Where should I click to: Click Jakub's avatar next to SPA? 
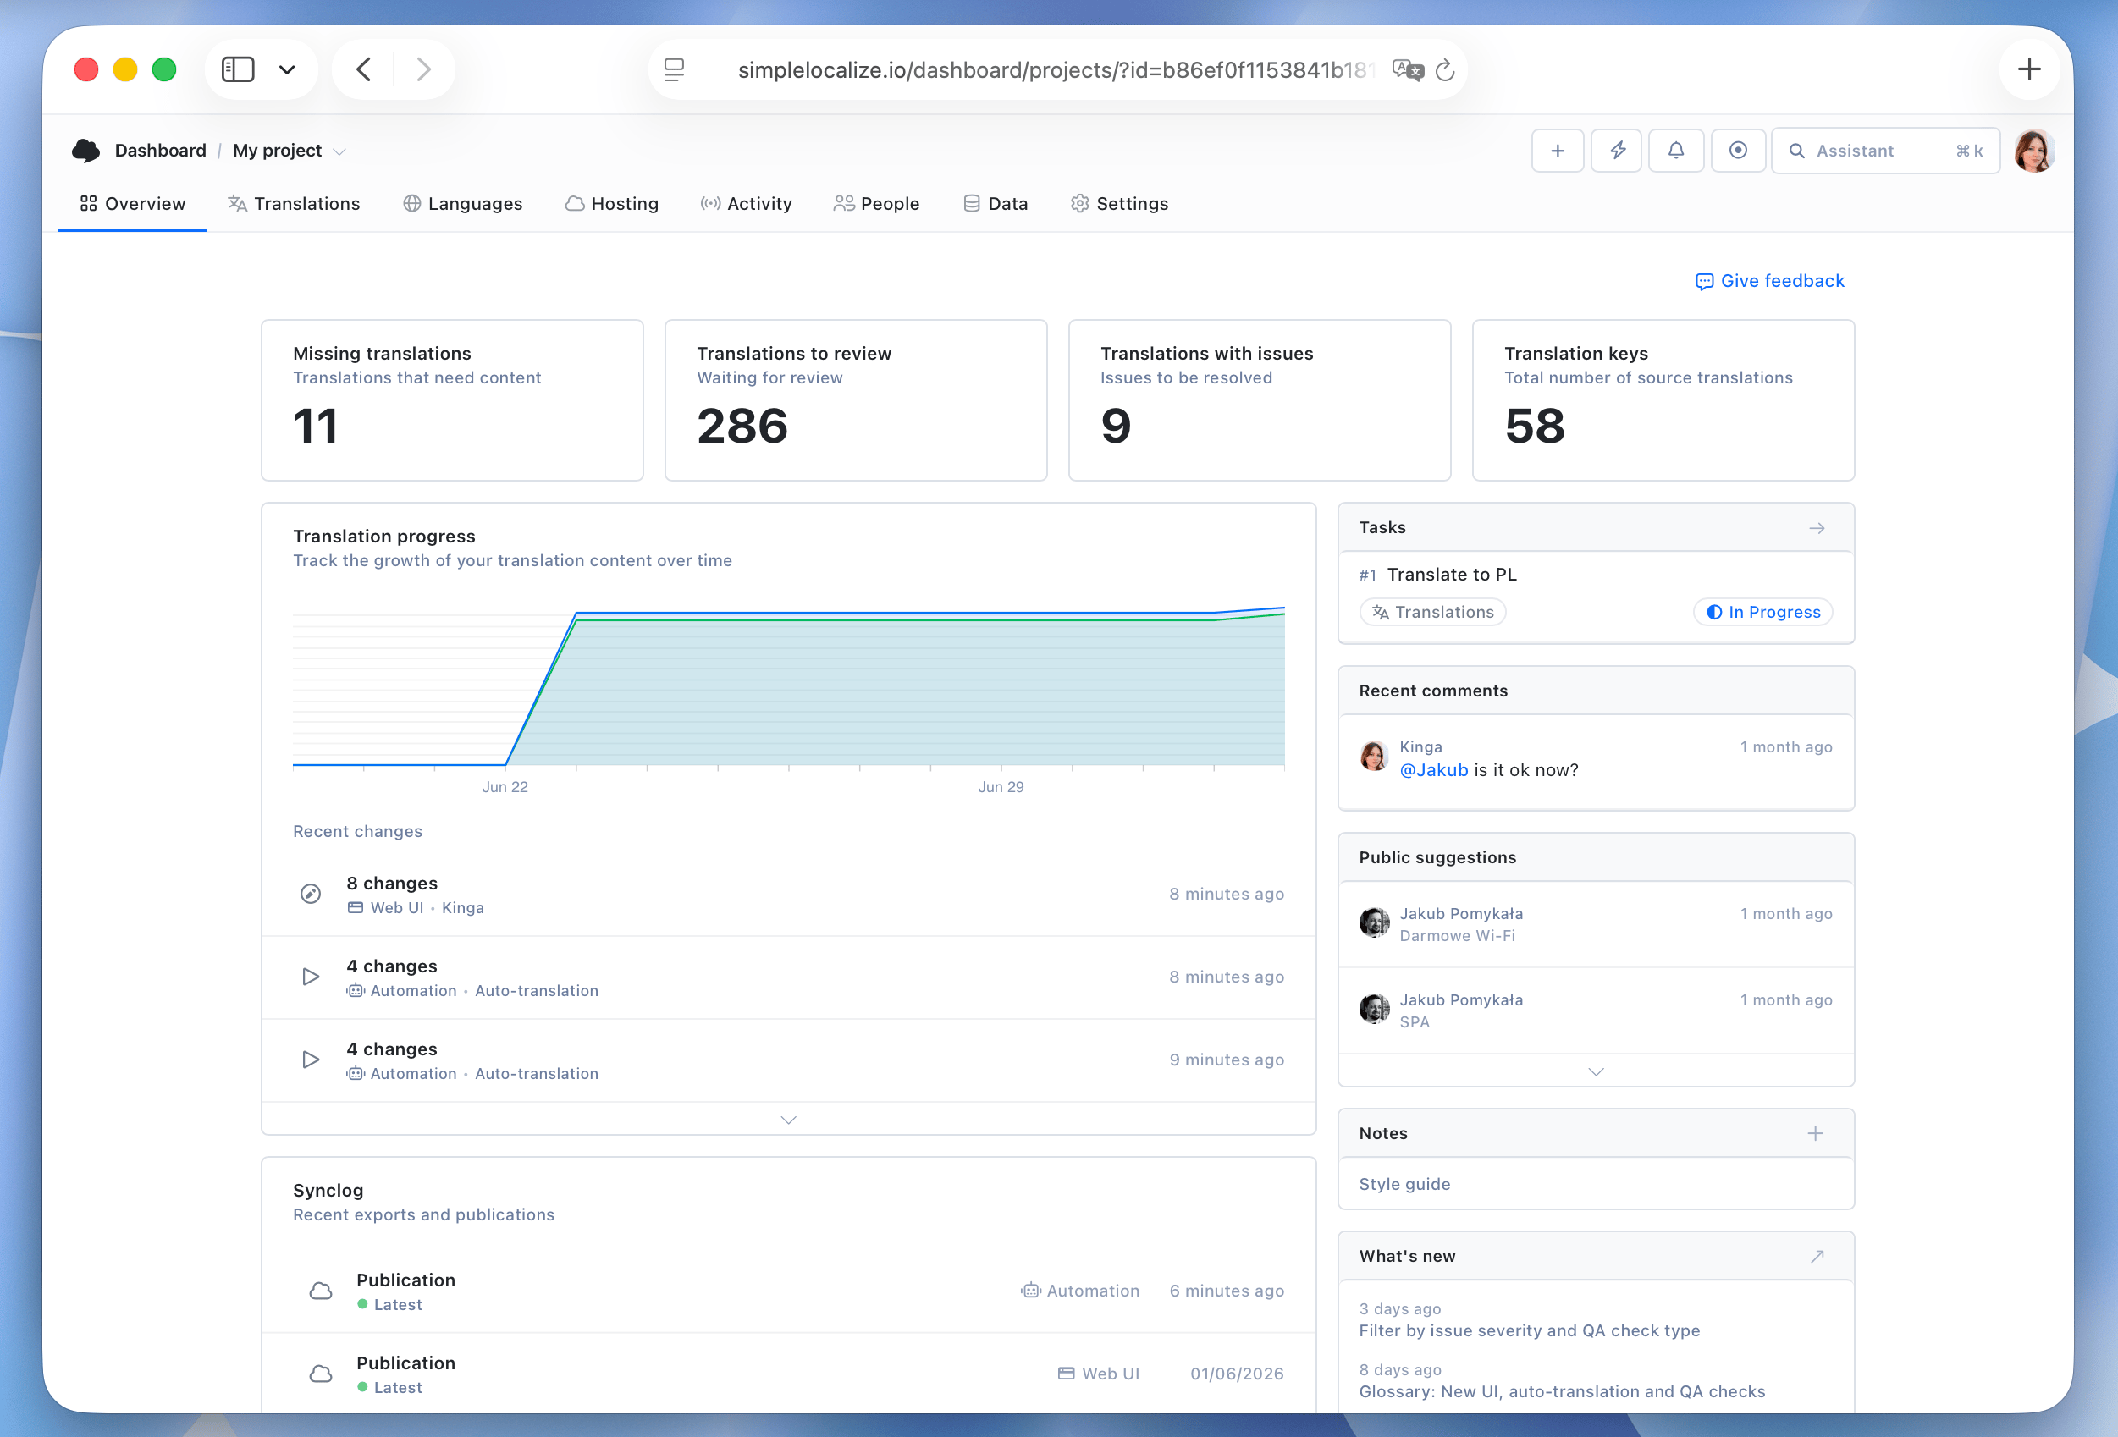pyautogui.click(x=1373, y=1010)
